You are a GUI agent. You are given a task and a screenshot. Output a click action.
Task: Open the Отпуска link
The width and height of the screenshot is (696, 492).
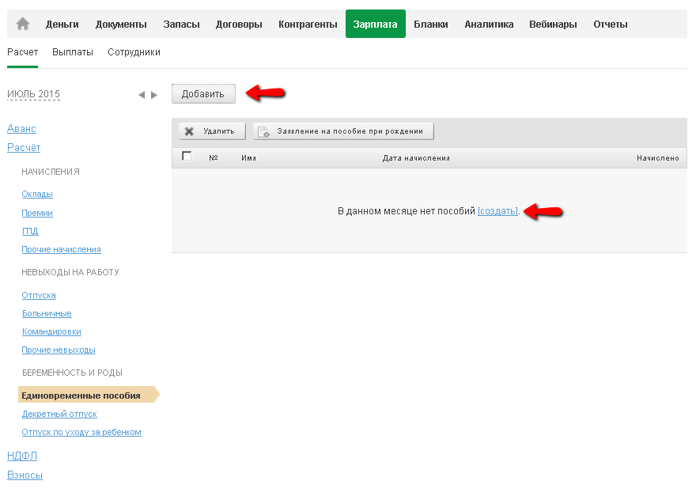pos(39,295)
